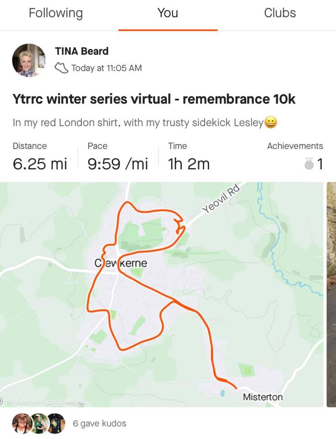Click the Crewkerne label on map
The width and height of the screenshot is (336, 439).
[121, 263]
